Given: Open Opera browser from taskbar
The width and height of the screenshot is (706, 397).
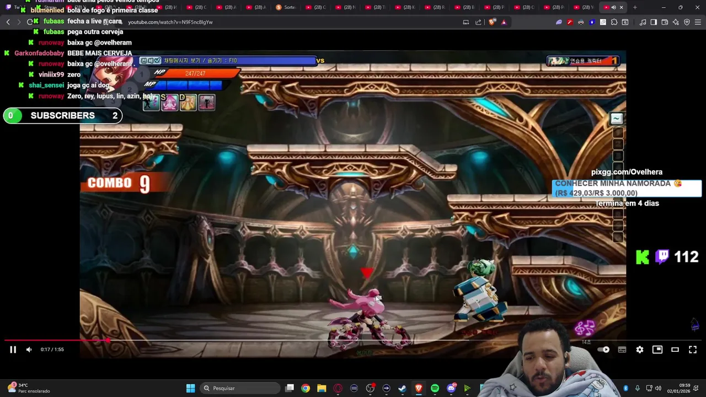Looking at the screenshot, I should 338,388.
